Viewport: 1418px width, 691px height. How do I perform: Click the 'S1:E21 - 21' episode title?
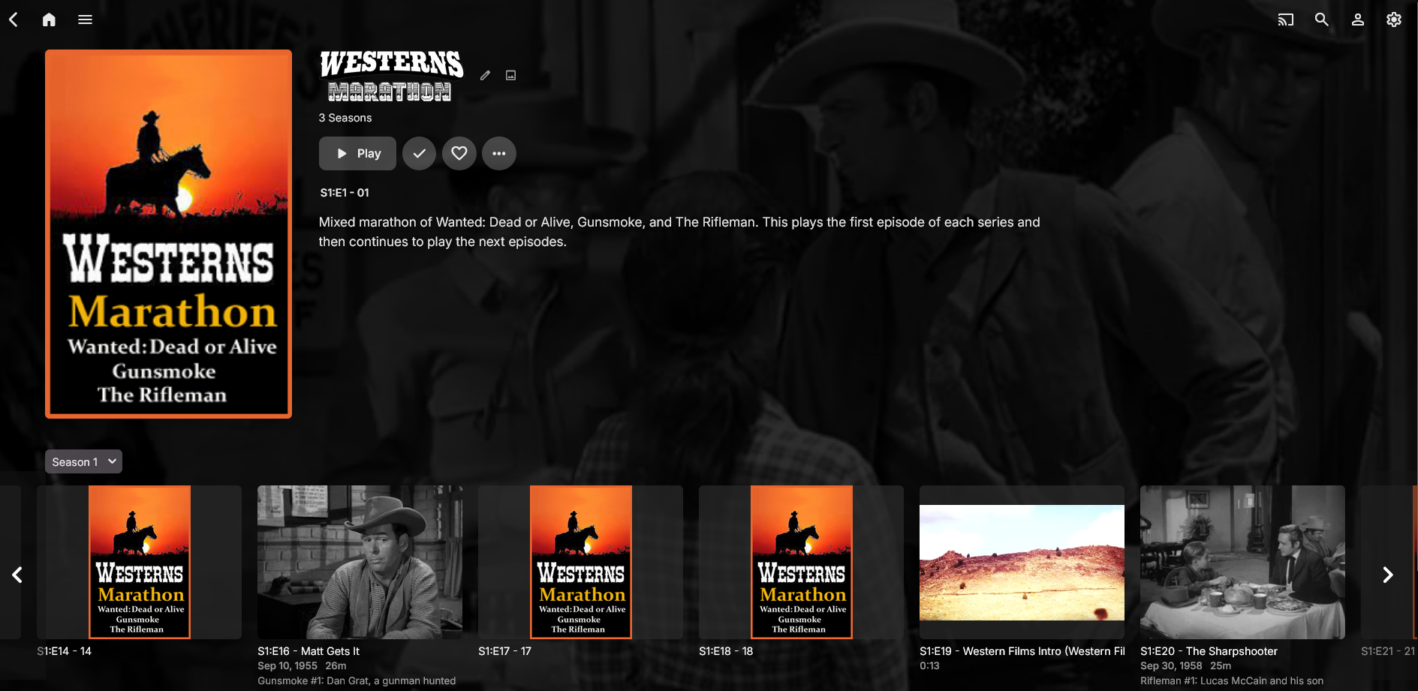[x=1388, y=651]
